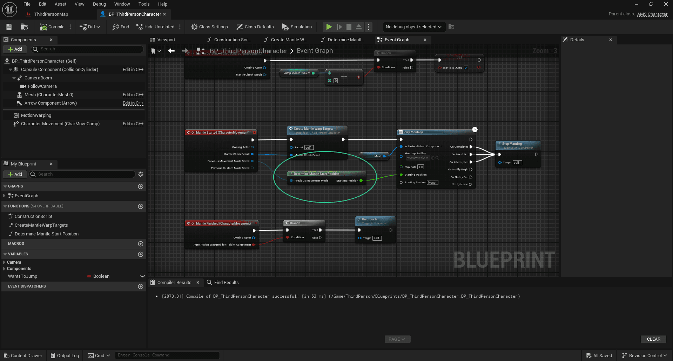The width and height of the screenshot is (673, 361).
Task: Open the CreateMantleWarpTargets function
Action: [41, 225]
